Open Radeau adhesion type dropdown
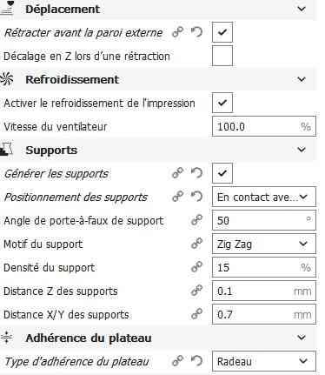Viewport: 325px width, 375px height. point(264,361)
